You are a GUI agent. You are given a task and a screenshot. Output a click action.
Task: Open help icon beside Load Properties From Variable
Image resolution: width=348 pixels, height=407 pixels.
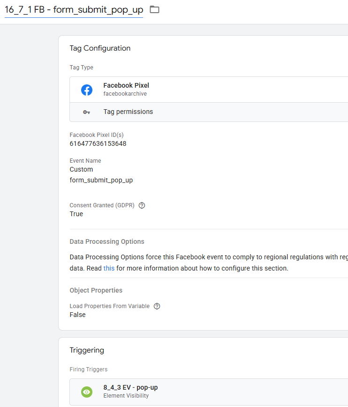click(157, 306)
